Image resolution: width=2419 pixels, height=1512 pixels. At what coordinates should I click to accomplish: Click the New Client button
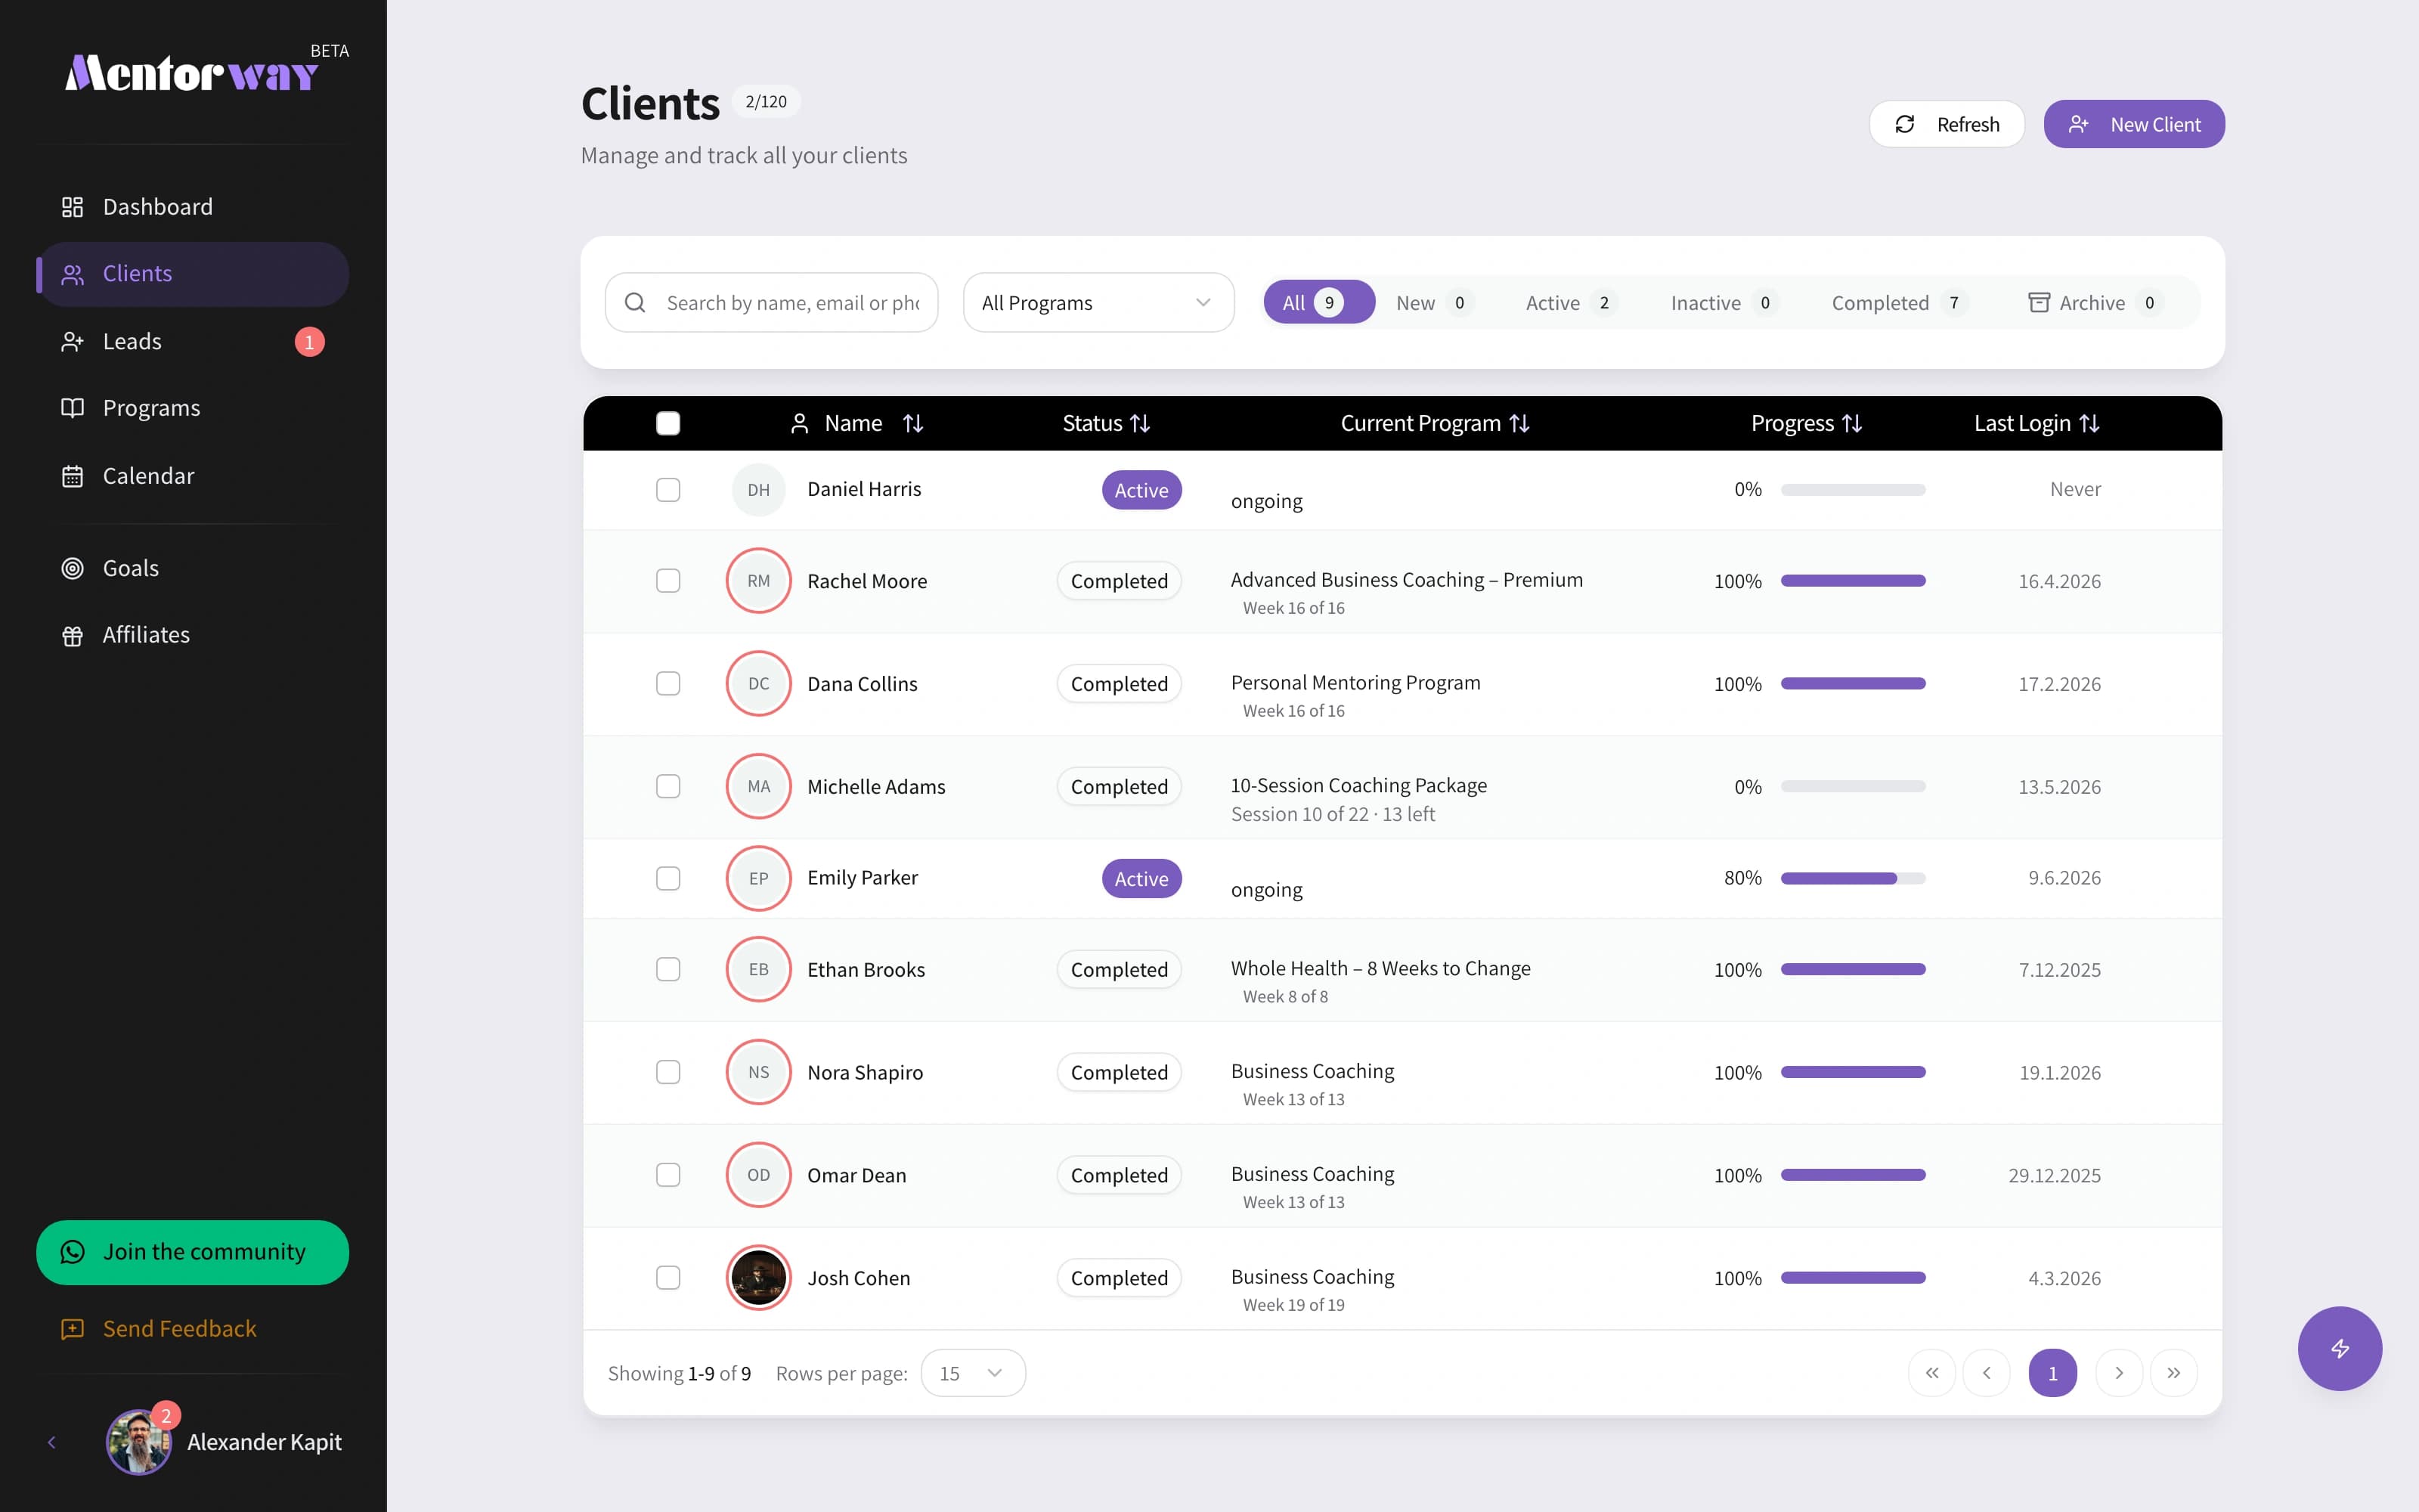[x=2134, y=124]
